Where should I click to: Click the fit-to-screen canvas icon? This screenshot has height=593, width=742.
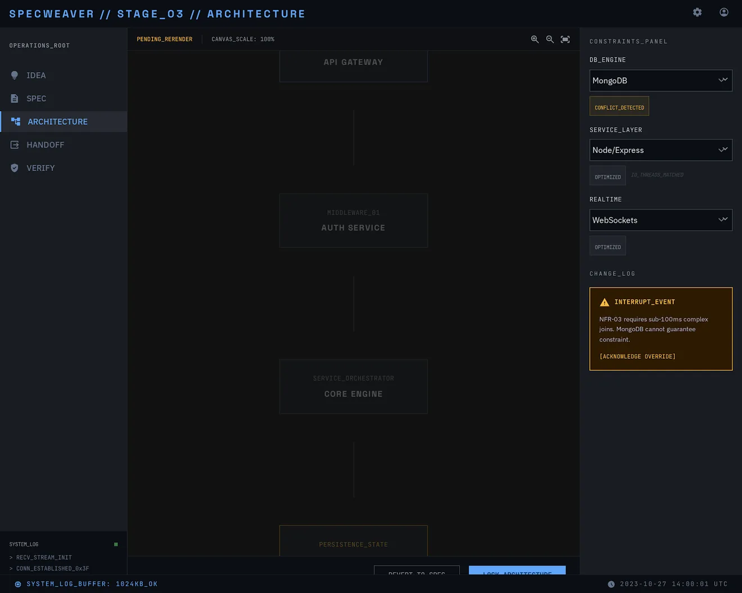click(565, 39)
